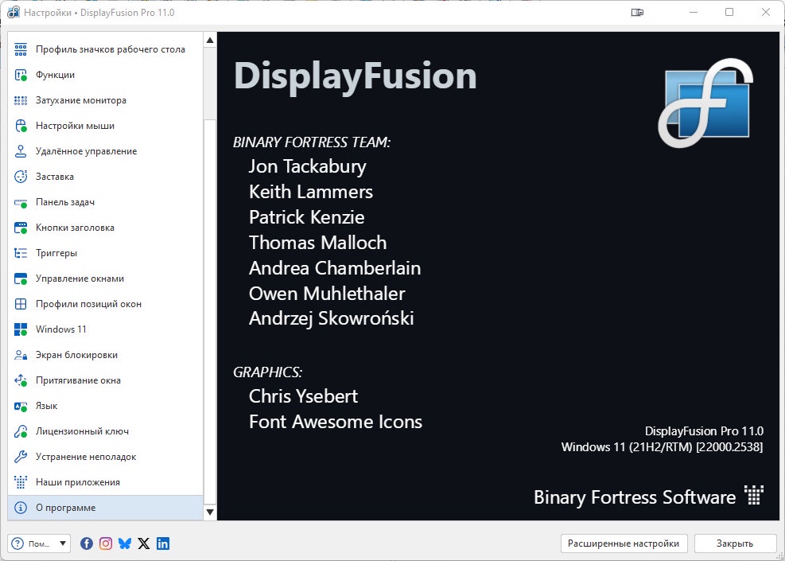Click the name Andrzej Skowroński
Viewport: 785px width, 561px height.
[x=332, y=318]
